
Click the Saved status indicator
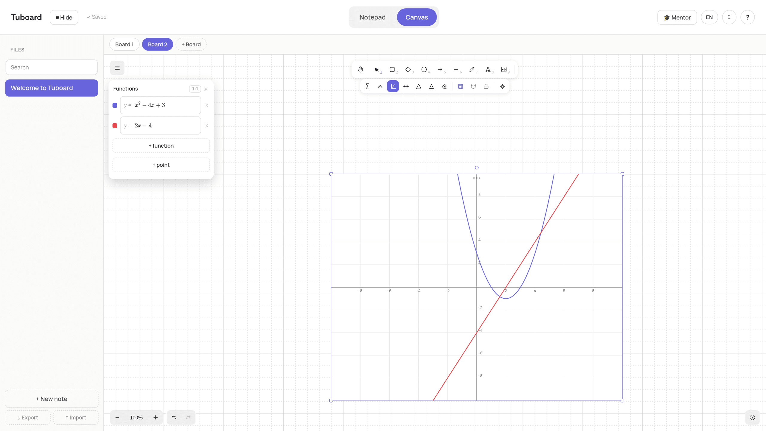tap(97, 17)
